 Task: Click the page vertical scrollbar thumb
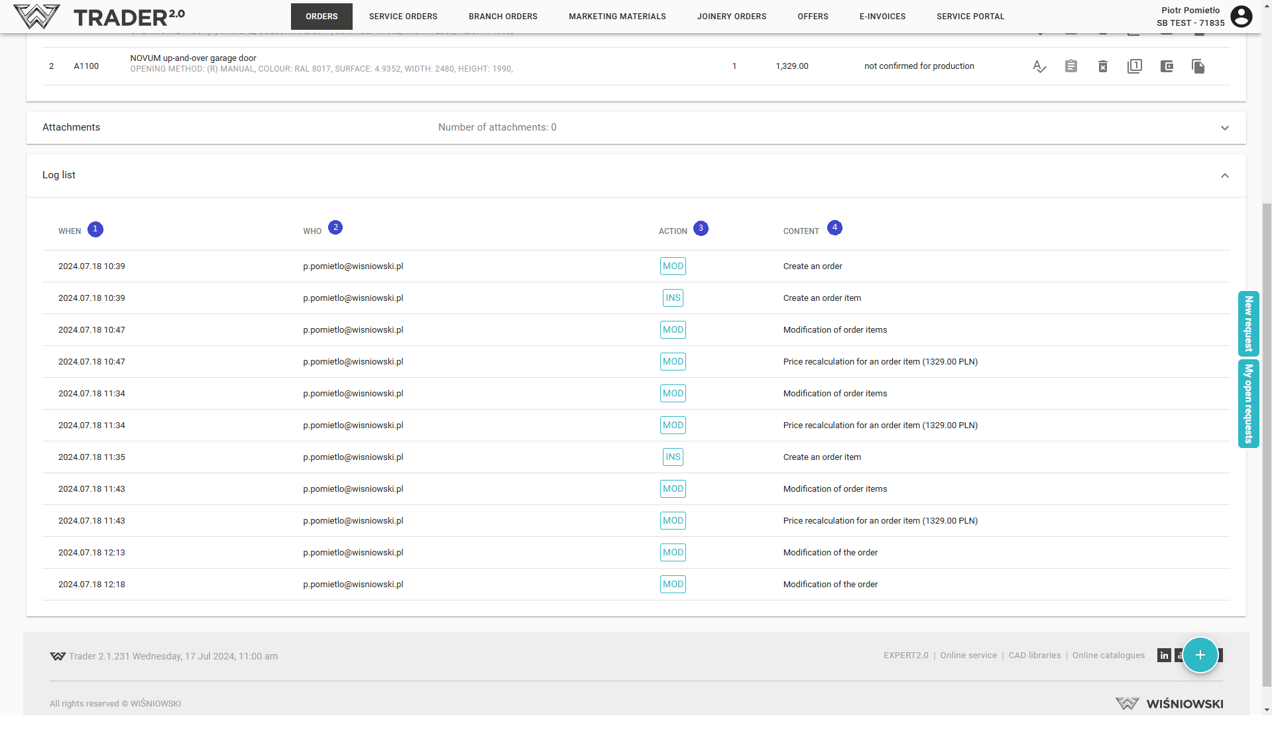(x=1267, y=444)
